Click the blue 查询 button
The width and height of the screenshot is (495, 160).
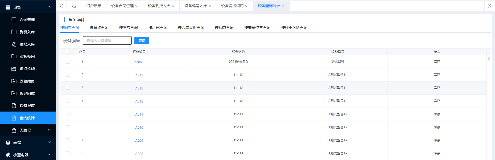pos(142,40)
